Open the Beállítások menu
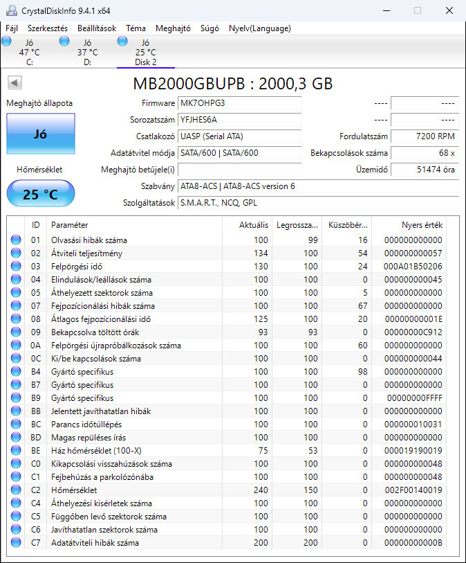This screenshot has width=466, height=563. 97,28
